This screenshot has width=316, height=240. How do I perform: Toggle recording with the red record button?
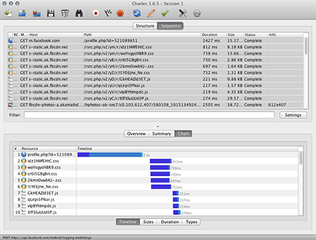coord(95,13)
